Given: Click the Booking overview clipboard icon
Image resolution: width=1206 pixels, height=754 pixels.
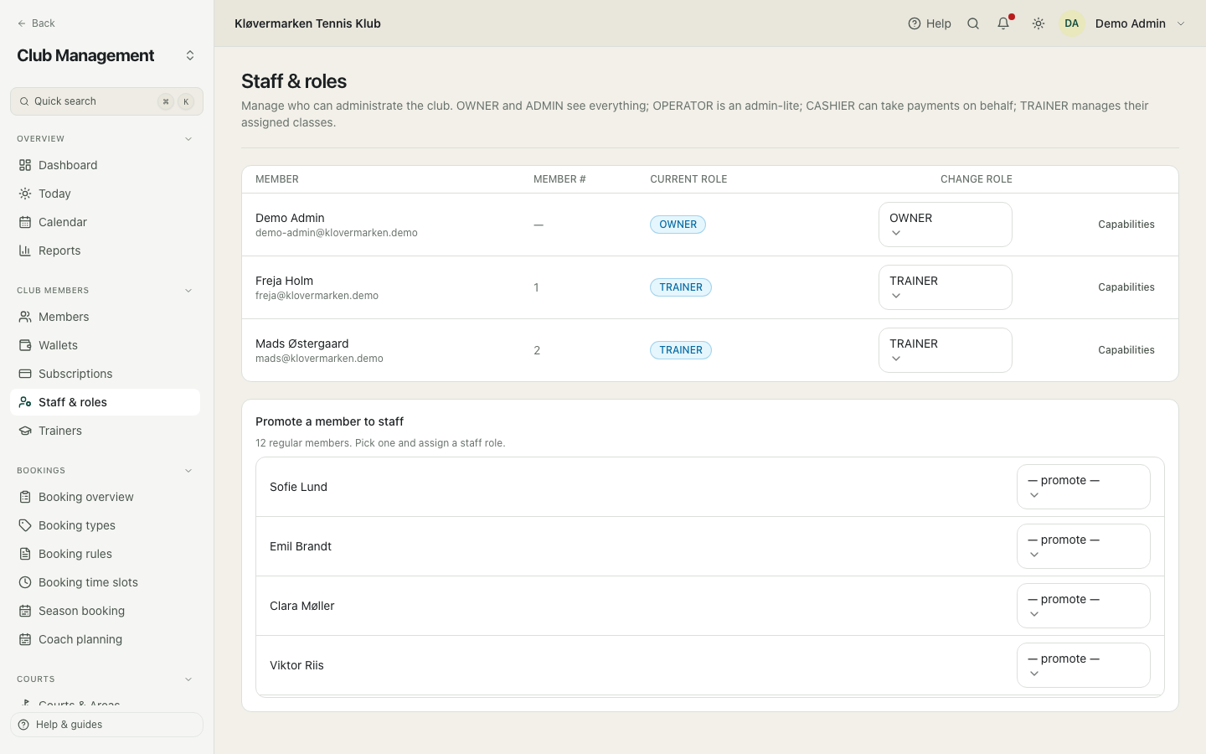Looking at the screenshot, I should coord(25,497).
